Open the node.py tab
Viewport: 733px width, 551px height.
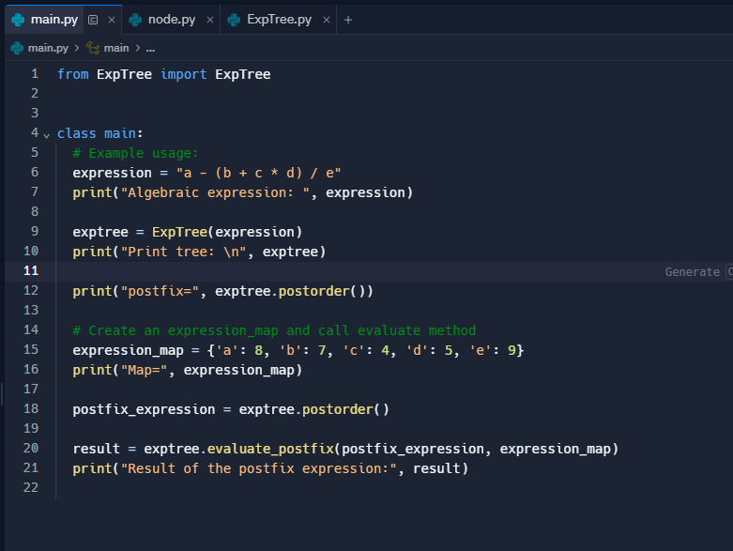172,20
